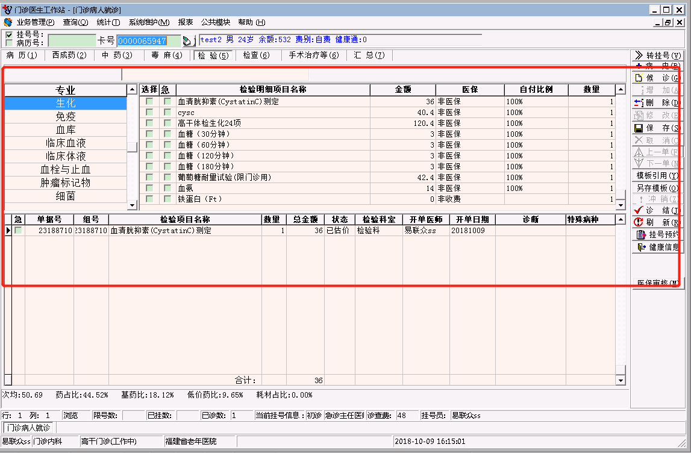
Task: Click the 诊结 red checkmark button
Action: (657, 210)
